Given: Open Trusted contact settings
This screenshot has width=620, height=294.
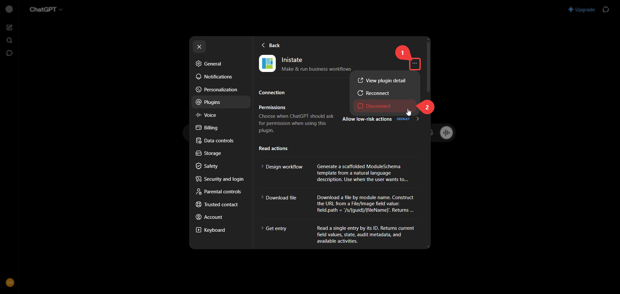Looking at the screenshot, I should tap(221, 205).
